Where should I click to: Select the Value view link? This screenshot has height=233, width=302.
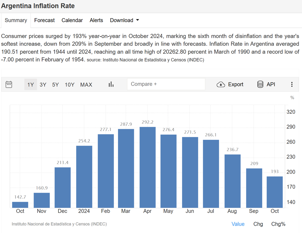pos(238,224)
